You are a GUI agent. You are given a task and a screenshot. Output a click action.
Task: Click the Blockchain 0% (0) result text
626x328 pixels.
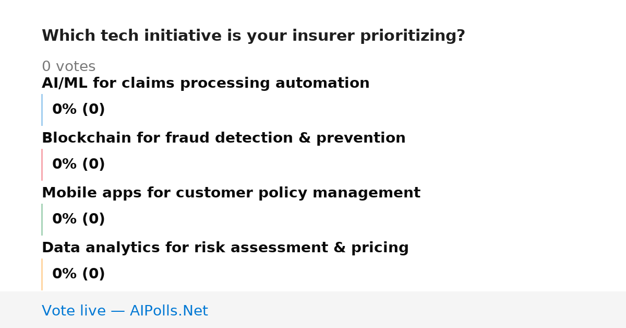78,165
